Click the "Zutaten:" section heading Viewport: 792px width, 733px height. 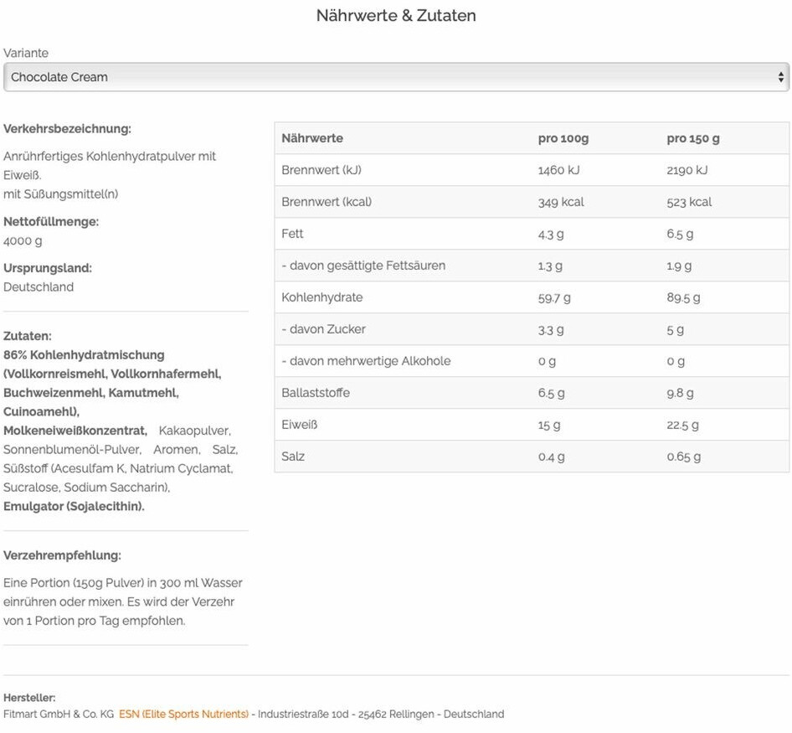tap(28, 336)
